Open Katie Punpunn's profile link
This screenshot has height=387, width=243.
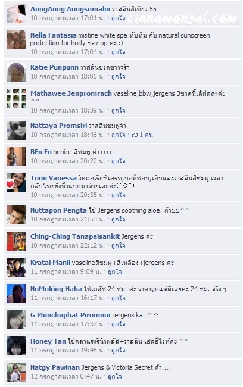click(54, 67)
